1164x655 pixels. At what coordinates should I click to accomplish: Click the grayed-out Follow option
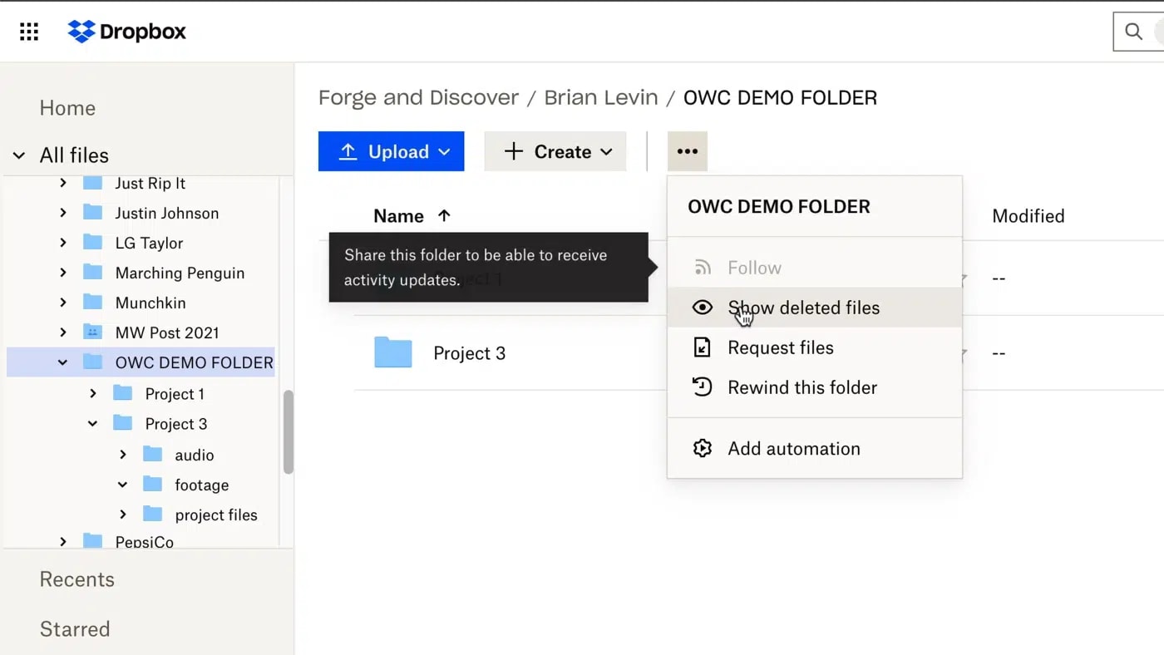(x=753, y=268)
